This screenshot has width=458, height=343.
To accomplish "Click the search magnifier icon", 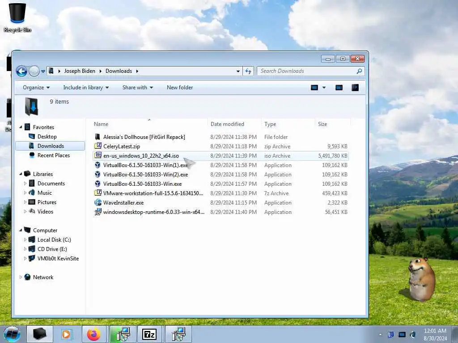I will pyautogui.click(x=359, y=71).
